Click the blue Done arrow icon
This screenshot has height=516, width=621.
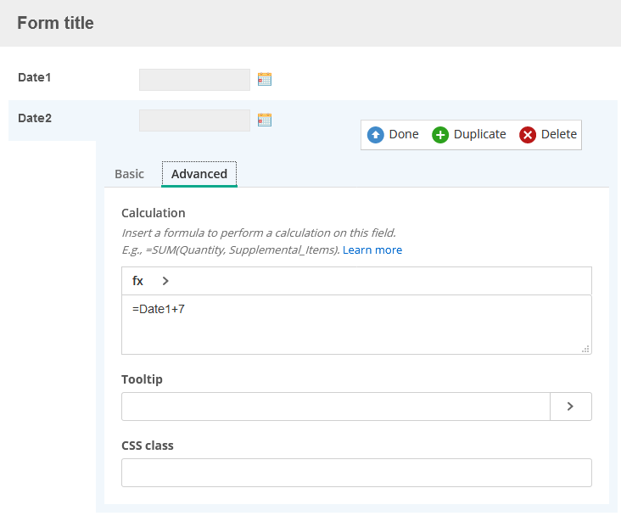(x=376, y=135)
